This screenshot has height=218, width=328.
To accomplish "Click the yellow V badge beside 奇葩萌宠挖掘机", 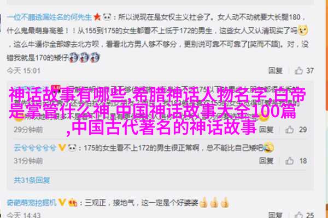I will tap(62, 202).
